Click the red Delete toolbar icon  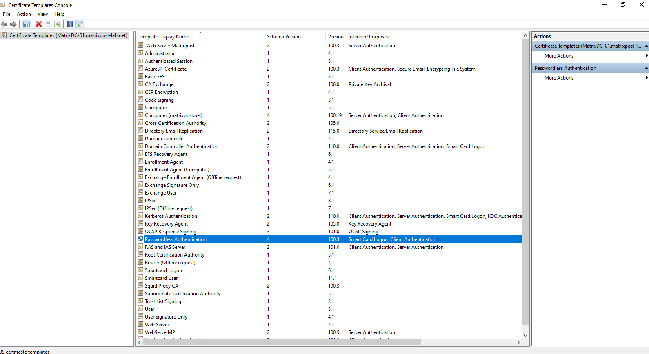[x=39, y=24]
